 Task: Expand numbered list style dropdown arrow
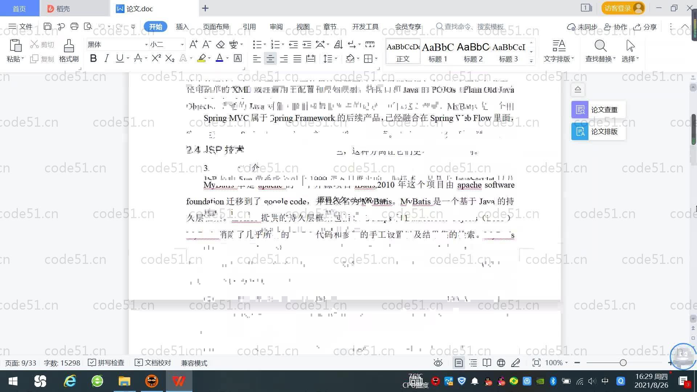tap(283, 45)
